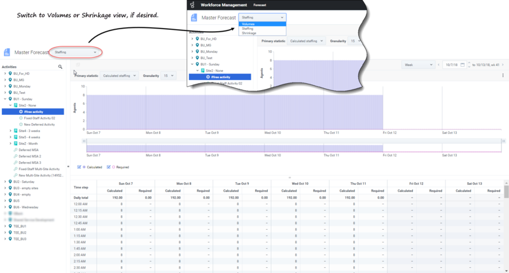Click the Activities search magnifier icon
The width and height of the screenshot is (509, 273).
pyautogui.click(x=60, y=67)
